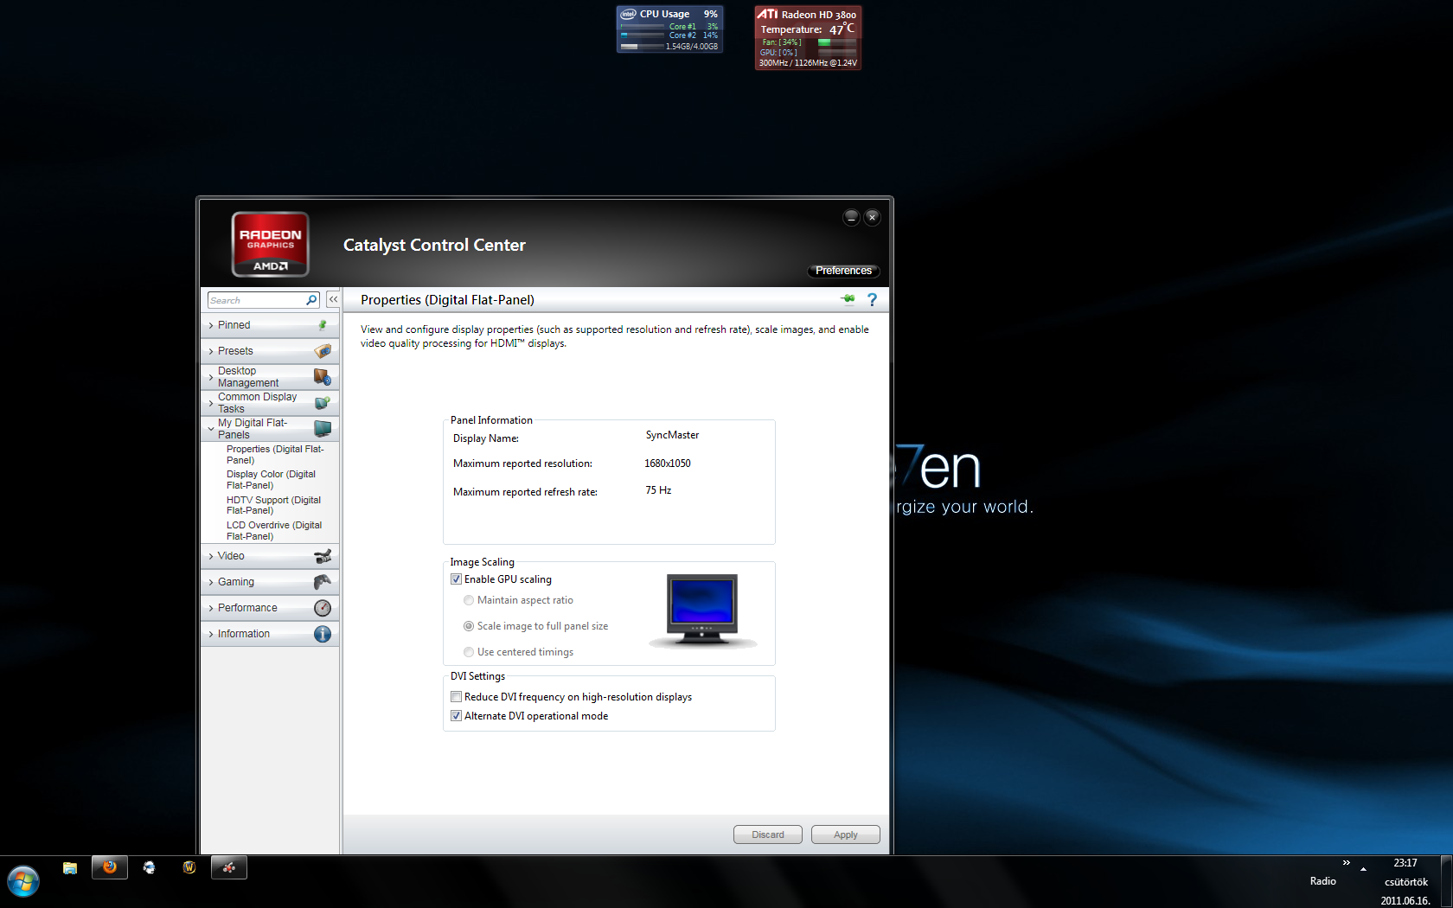
Task: Open Windows Explorer from the taskbar
Action: coord(70,867)
